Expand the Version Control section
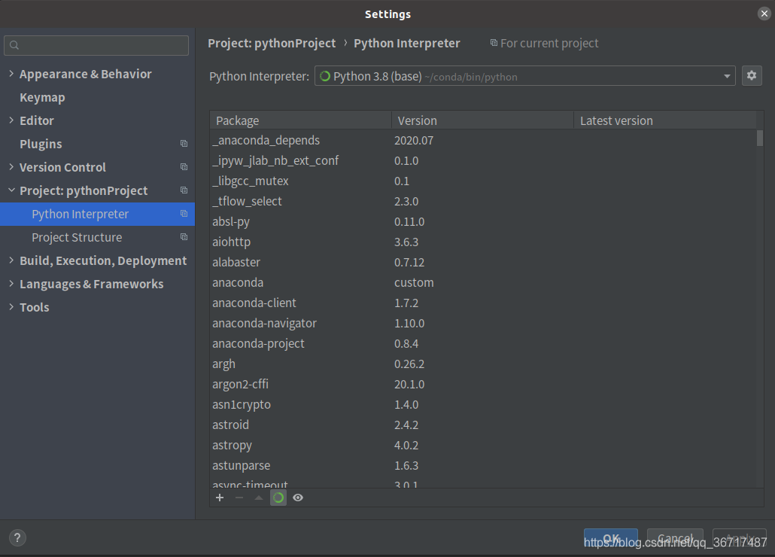This screenshot has width=775, height=557. (11, 167)
